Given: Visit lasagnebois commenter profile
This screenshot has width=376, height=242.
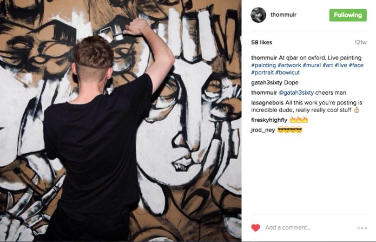Looking at the screenshot, I should tap(267, 103).
